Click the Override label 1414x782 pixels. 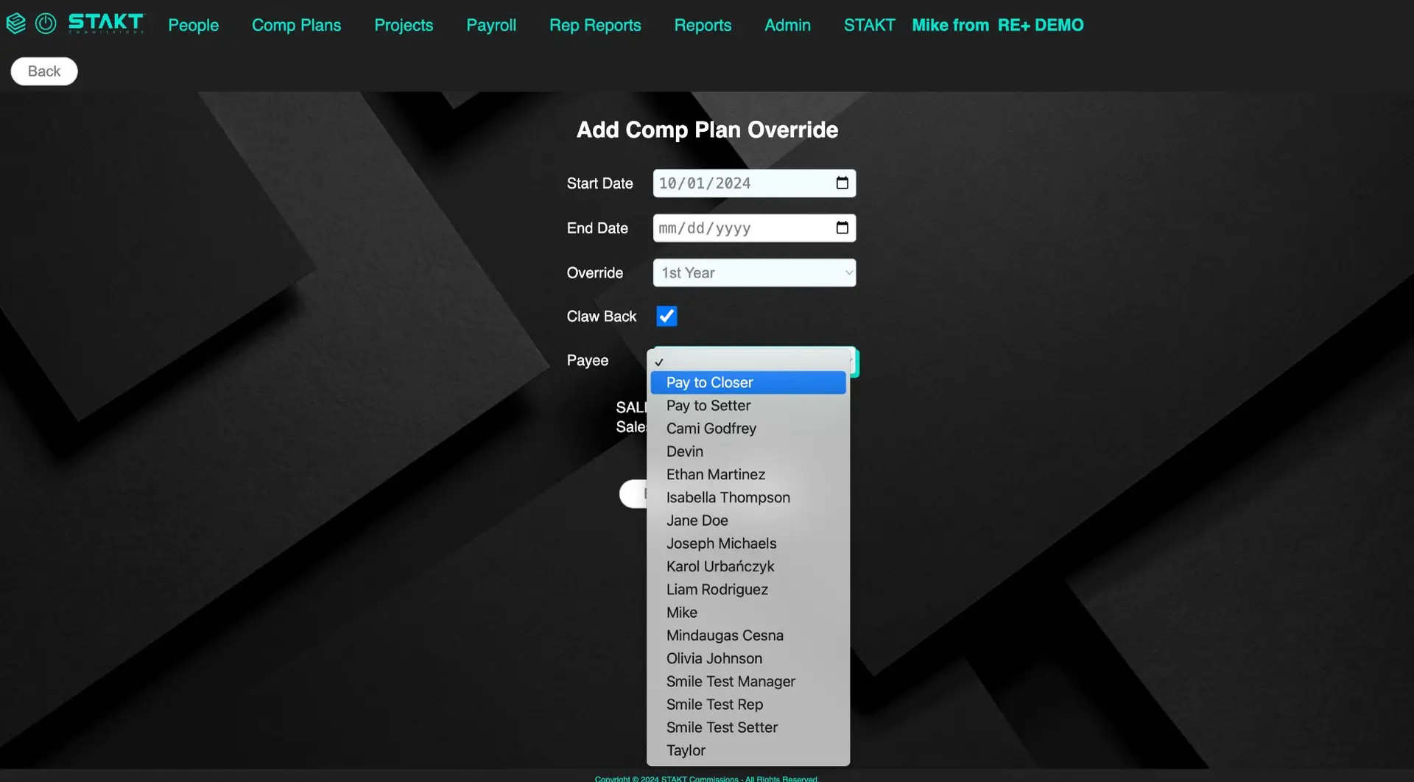(595, 273)
